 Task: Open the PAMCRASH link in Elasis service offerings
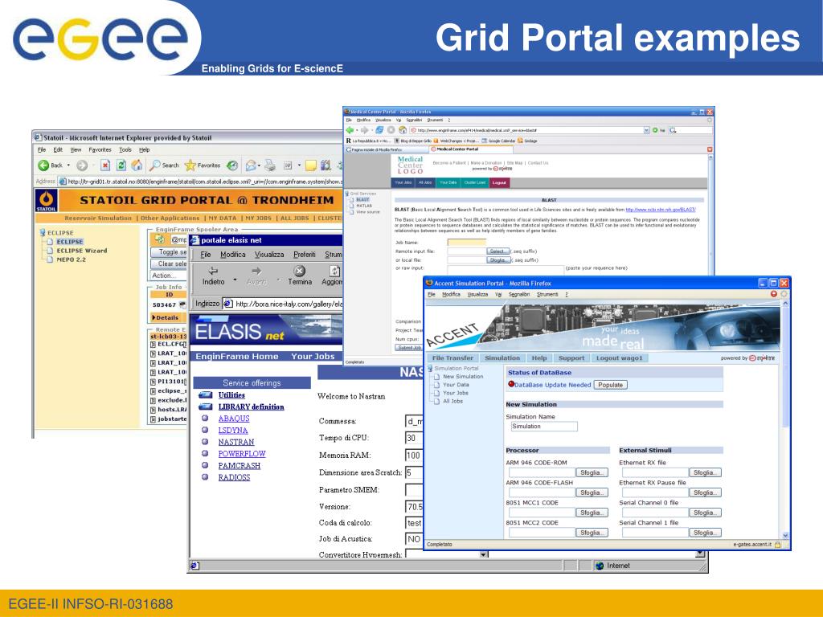[x=240, y=465]
